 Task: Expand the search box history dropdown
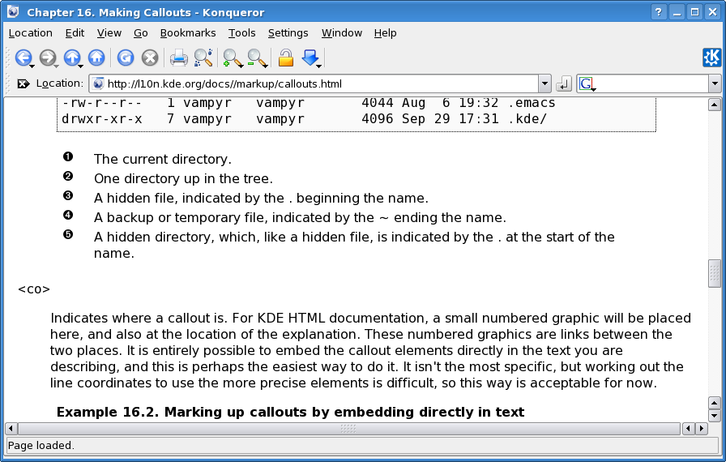point(714,83)
